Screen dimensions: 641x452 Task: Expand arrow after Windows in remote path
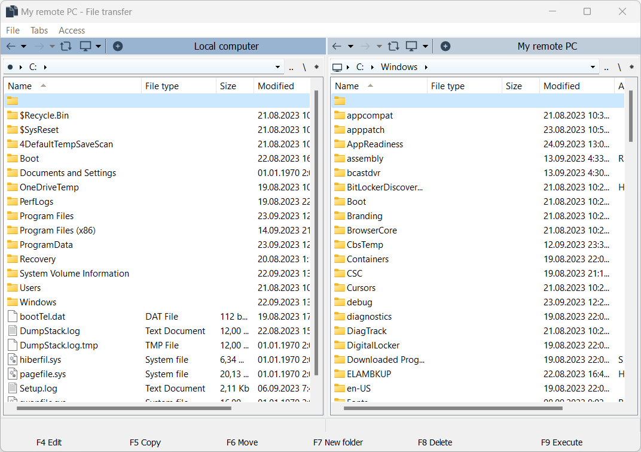point(426,67)
